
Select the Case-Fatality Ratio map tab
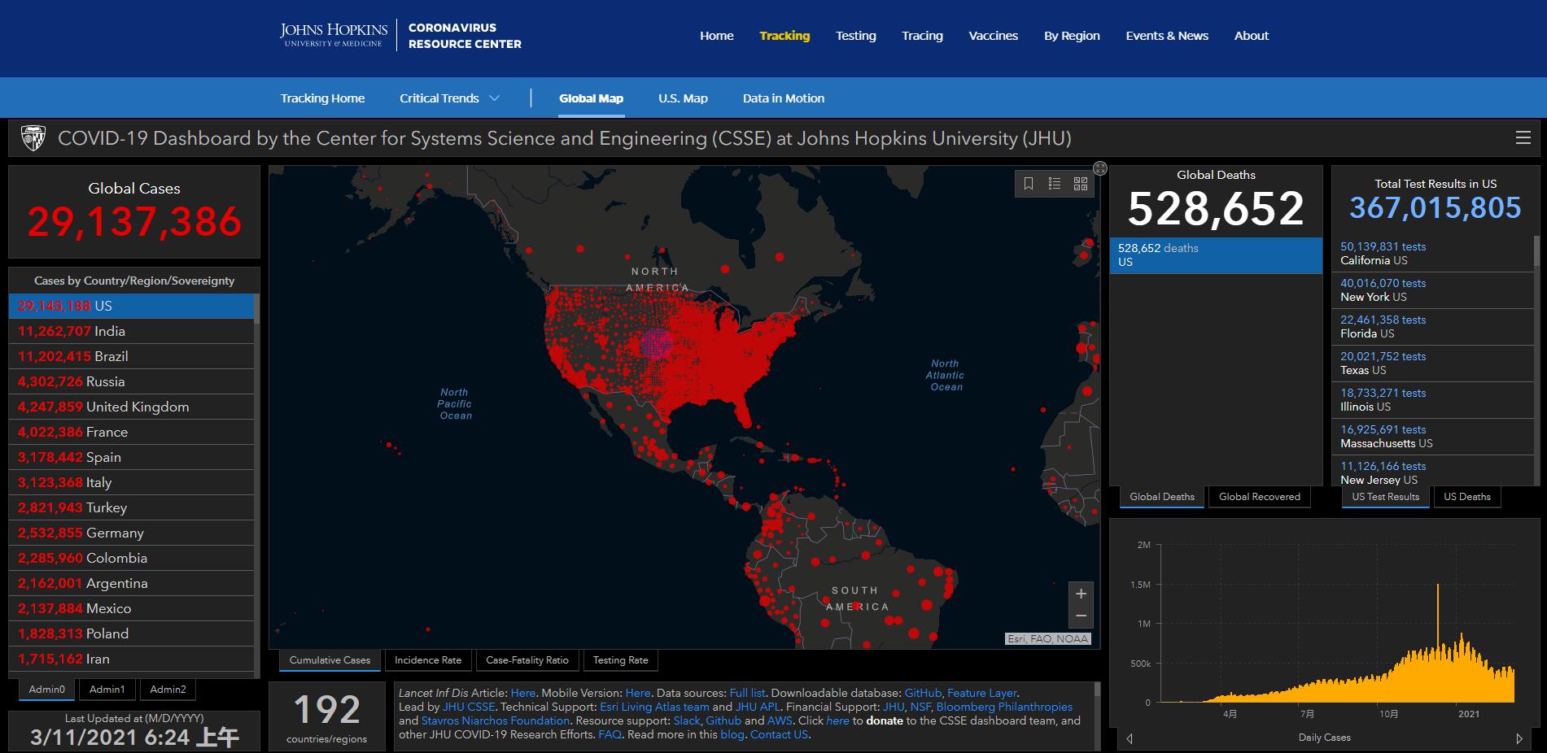(527, 660)
